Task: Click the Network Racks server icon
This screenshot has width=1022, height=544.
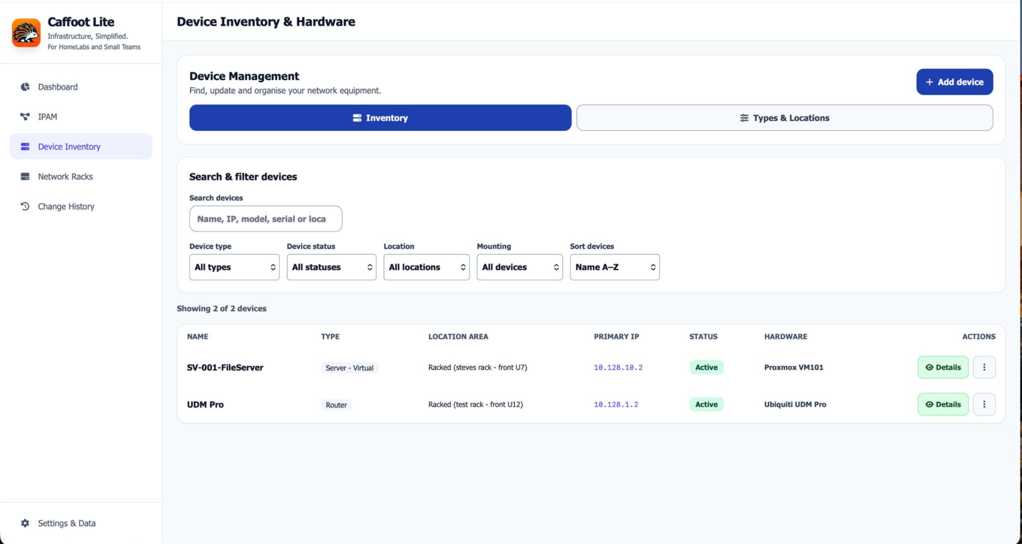Action: (x=25, y=177)
